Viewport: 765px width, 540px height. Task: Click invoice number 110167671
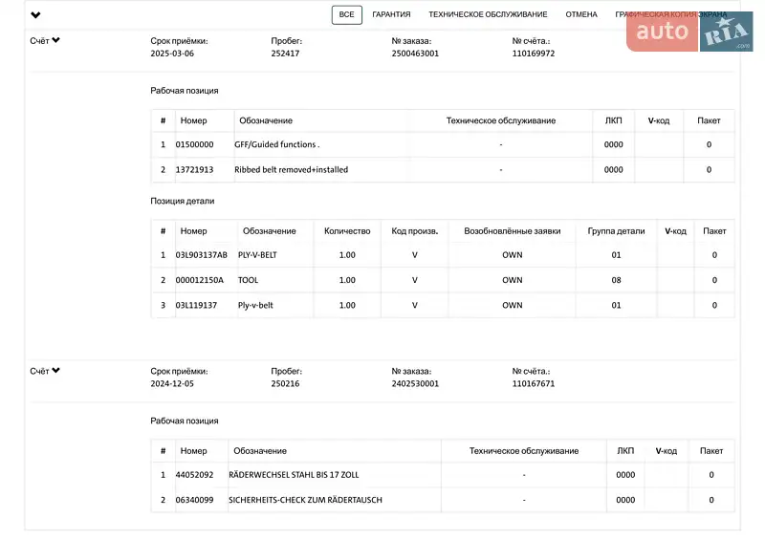click(x=534, y=383)
